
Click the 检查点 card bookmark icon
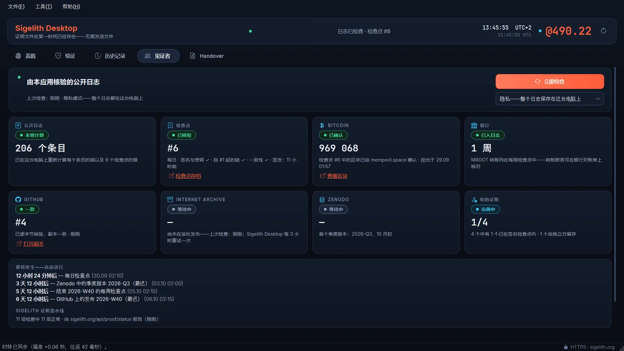(170, 126)
